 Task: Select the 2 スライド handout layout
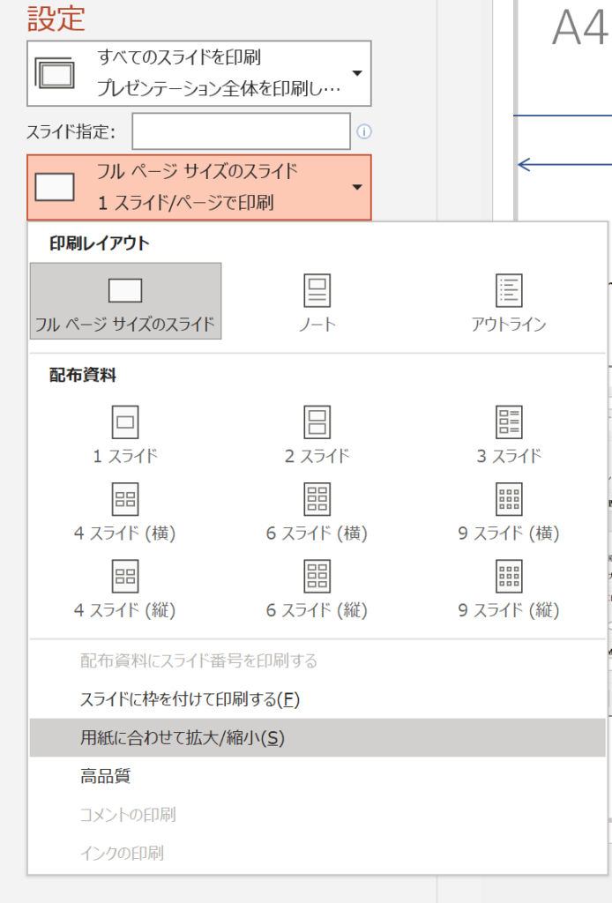[x=317, y=422]
